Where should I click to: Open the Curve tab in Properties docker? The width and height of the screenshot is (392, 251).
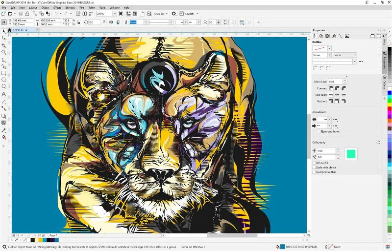tap(341, 36)
